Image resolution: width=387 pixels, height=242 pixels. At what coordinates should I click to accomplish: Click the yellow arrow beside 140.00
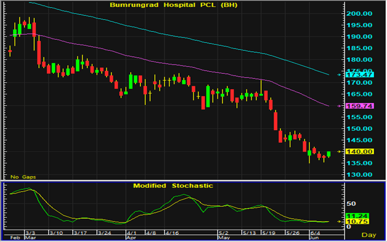(x=338, y=151)
